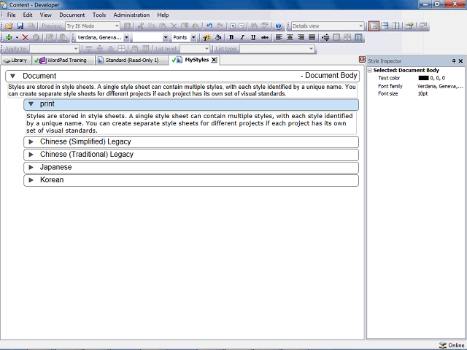This screenshot has height=350, width=467.
Task: Collapse the Document section
Action: [x=12, y=76]
